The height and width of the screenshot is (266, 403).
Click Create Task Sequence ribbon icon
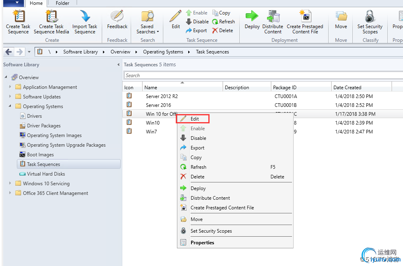tap(18, 16)
